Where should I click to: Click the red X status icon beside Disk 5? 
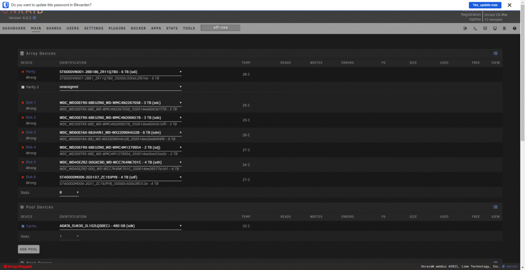[x=23, y=162]
